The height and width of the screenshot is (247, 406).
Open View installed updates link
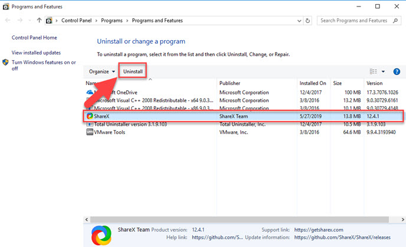(36, 53)
